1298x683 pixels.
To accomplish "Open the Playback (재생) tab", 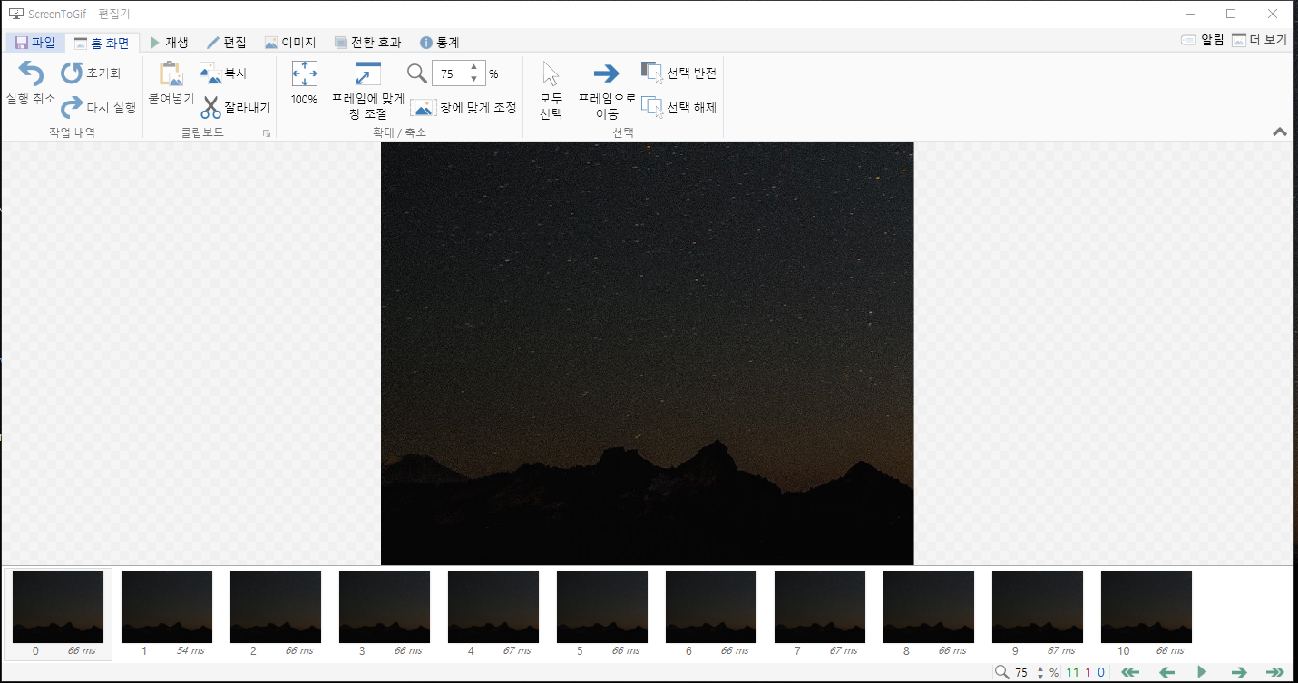I will pos(170,42).
